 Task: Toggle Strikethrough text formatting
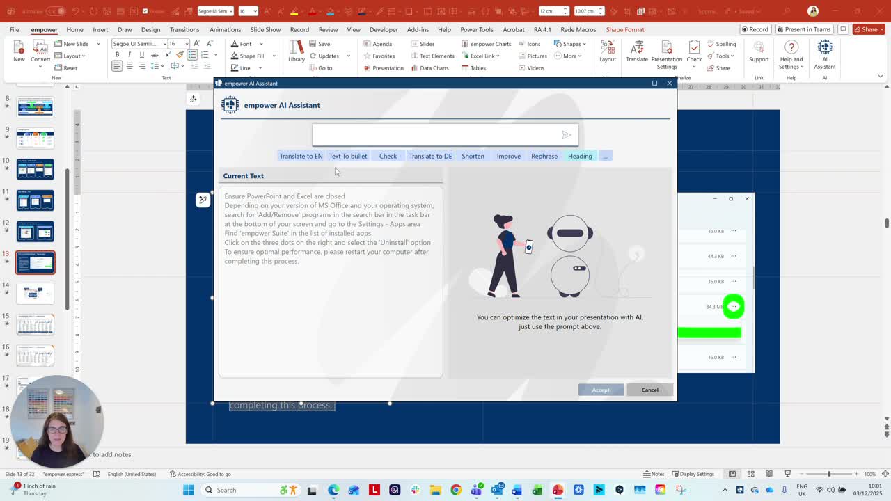[155, 55]
